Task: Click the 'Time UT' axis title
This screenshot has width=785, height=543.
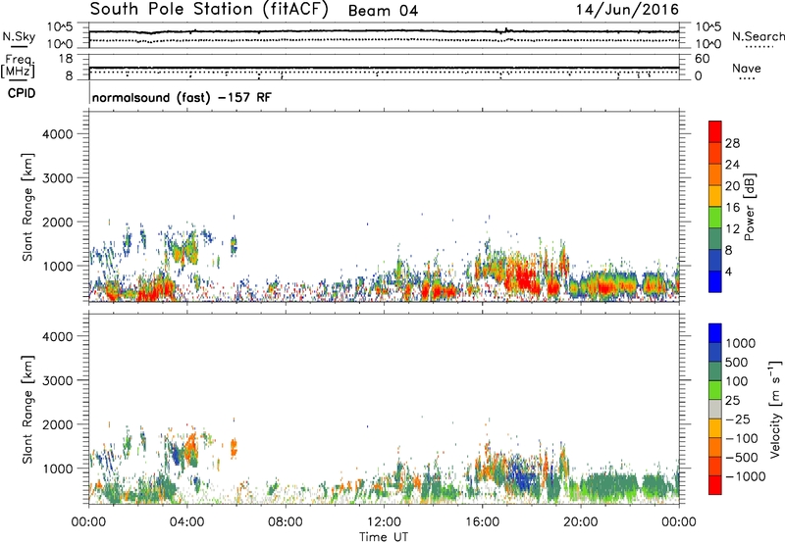Action: [384, 537]
